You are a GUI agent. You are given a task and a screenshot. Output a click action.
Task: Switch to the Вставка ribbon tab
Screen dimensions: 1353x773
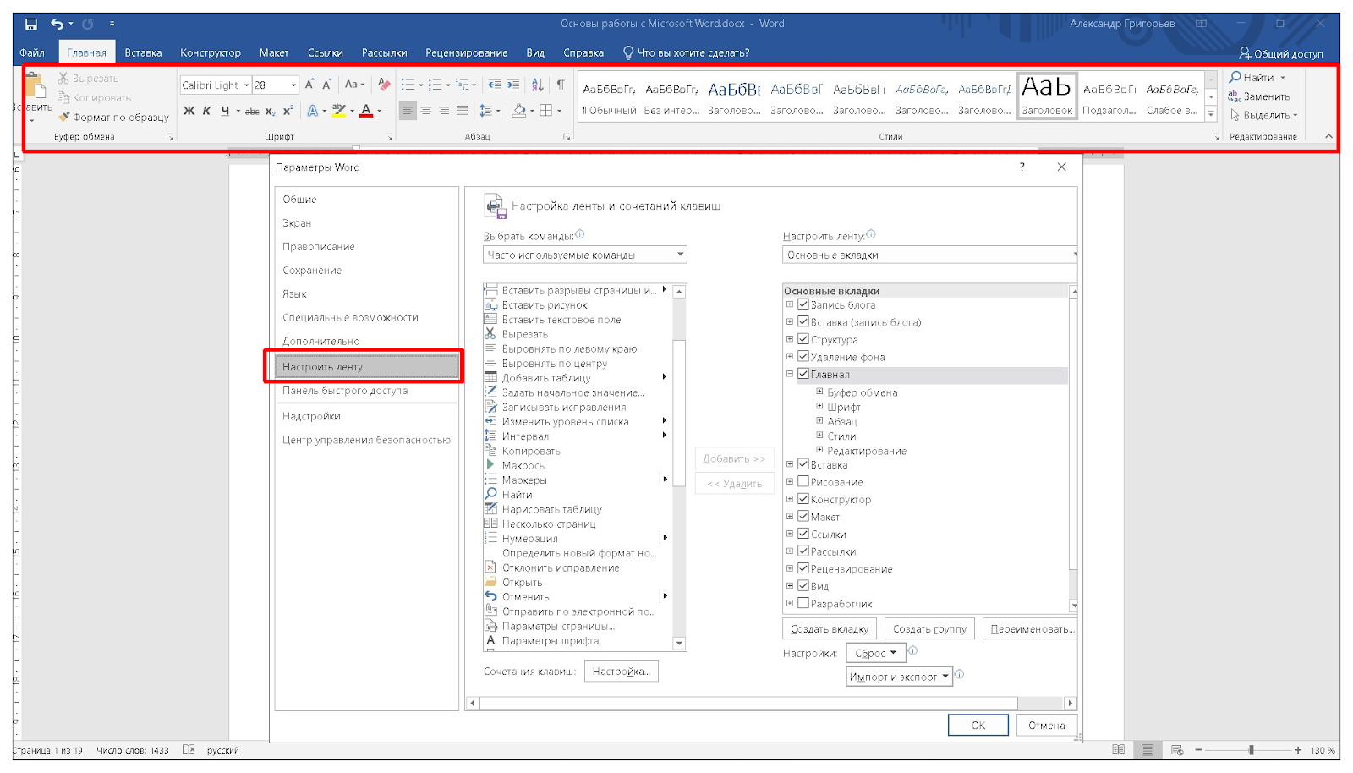pyautogui.click(x=143, y=52)
